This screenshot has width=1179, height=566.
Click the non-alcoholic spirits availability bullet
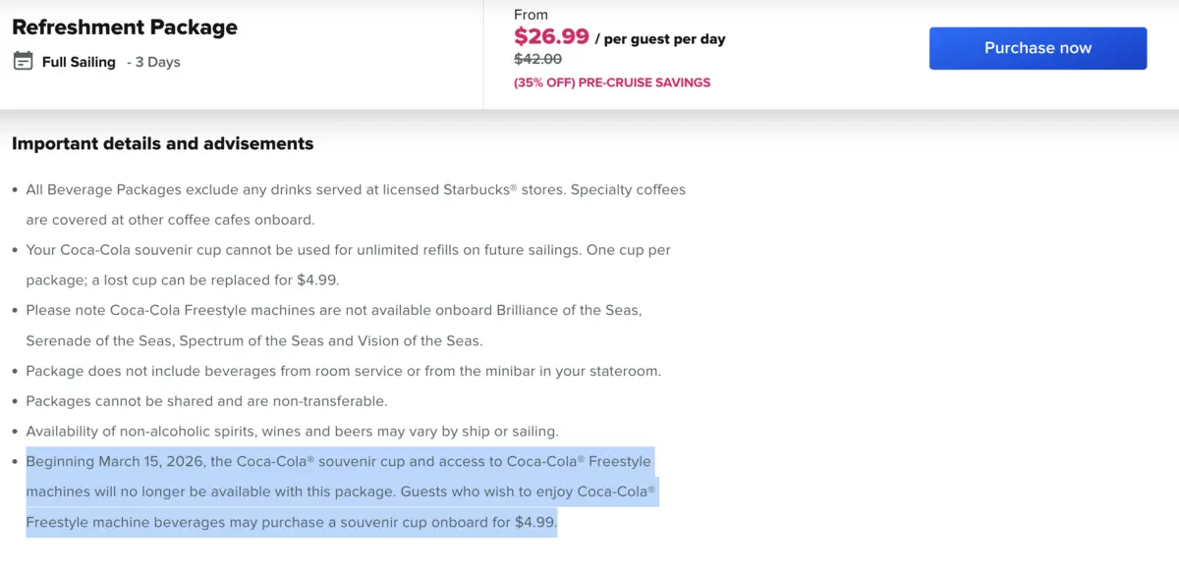[292, 432]
